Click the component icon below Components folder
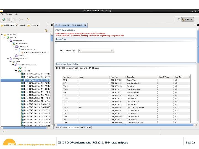The height and width of the screenshot is (149, 199). pyautogui.click(x=19, y=50)
